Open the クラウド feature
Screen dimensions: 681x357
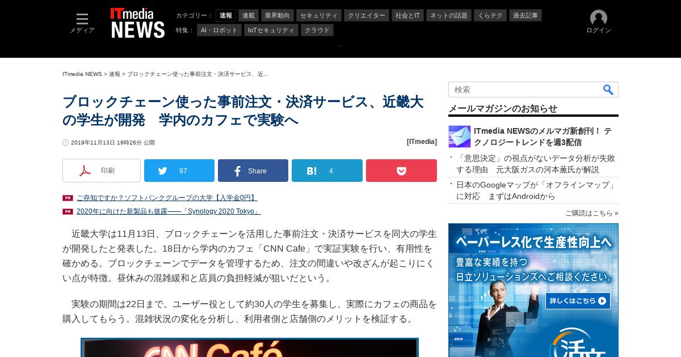(x=317, y=30)
